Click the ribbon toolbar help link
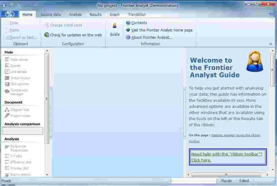 [x=227, y=157]
